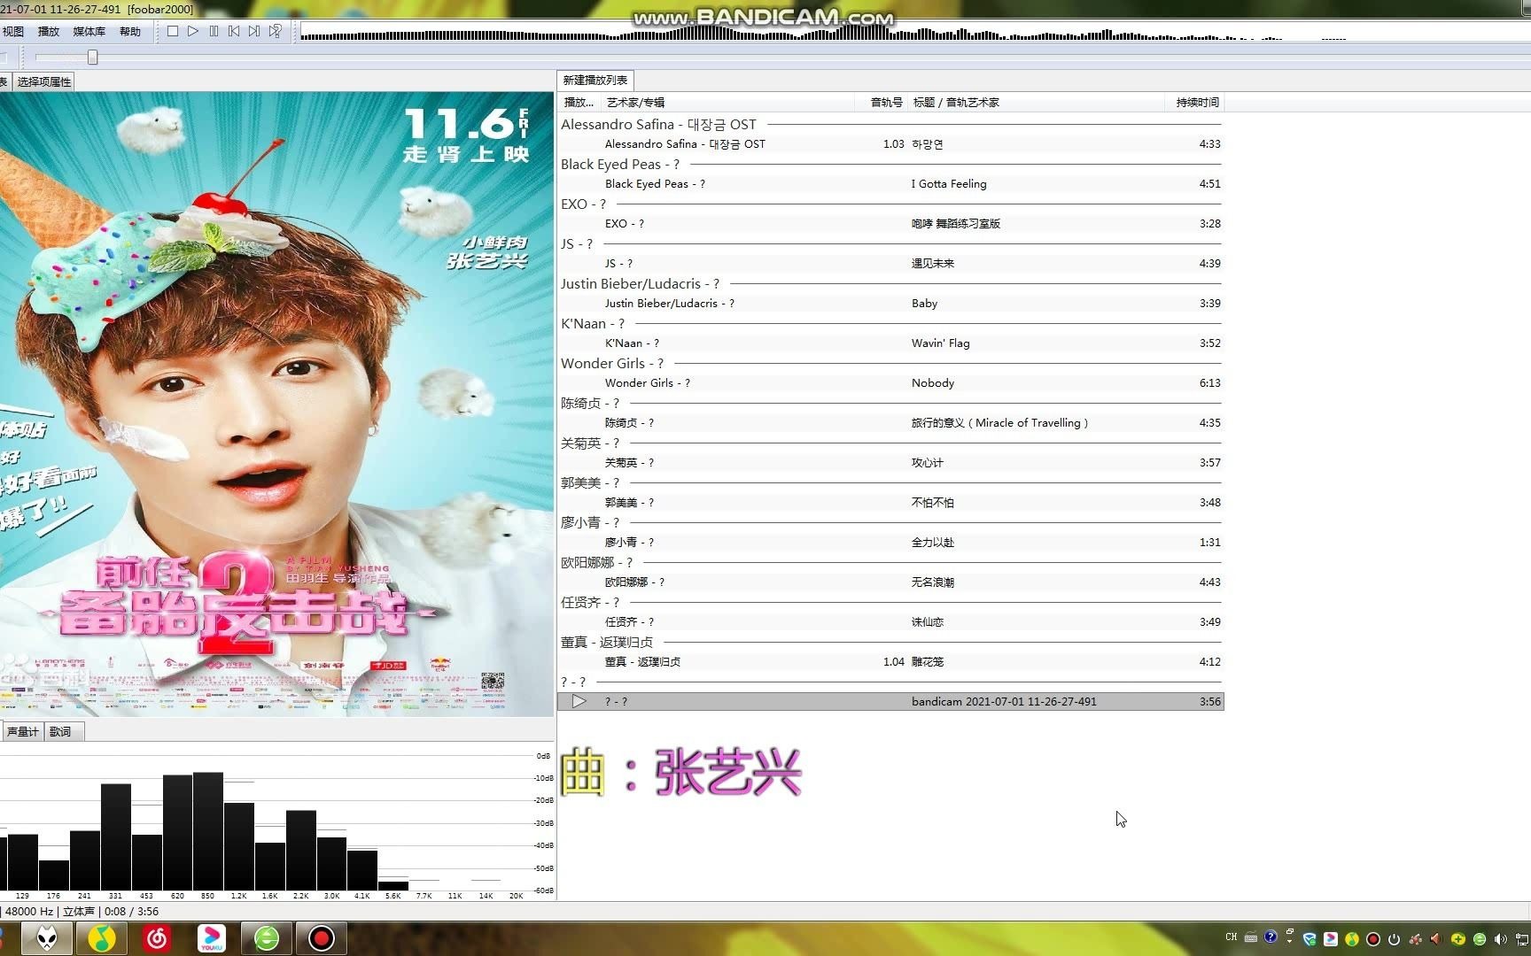Image resolution: width=1531 pixels, height=956 pixels.
Task: Play a random track using the question-mark play icon
Action: point(276,31)
